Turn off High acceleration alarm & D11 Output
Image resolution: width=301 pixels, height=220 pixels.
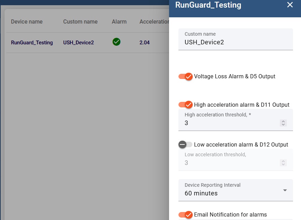(x=185, y=105)
